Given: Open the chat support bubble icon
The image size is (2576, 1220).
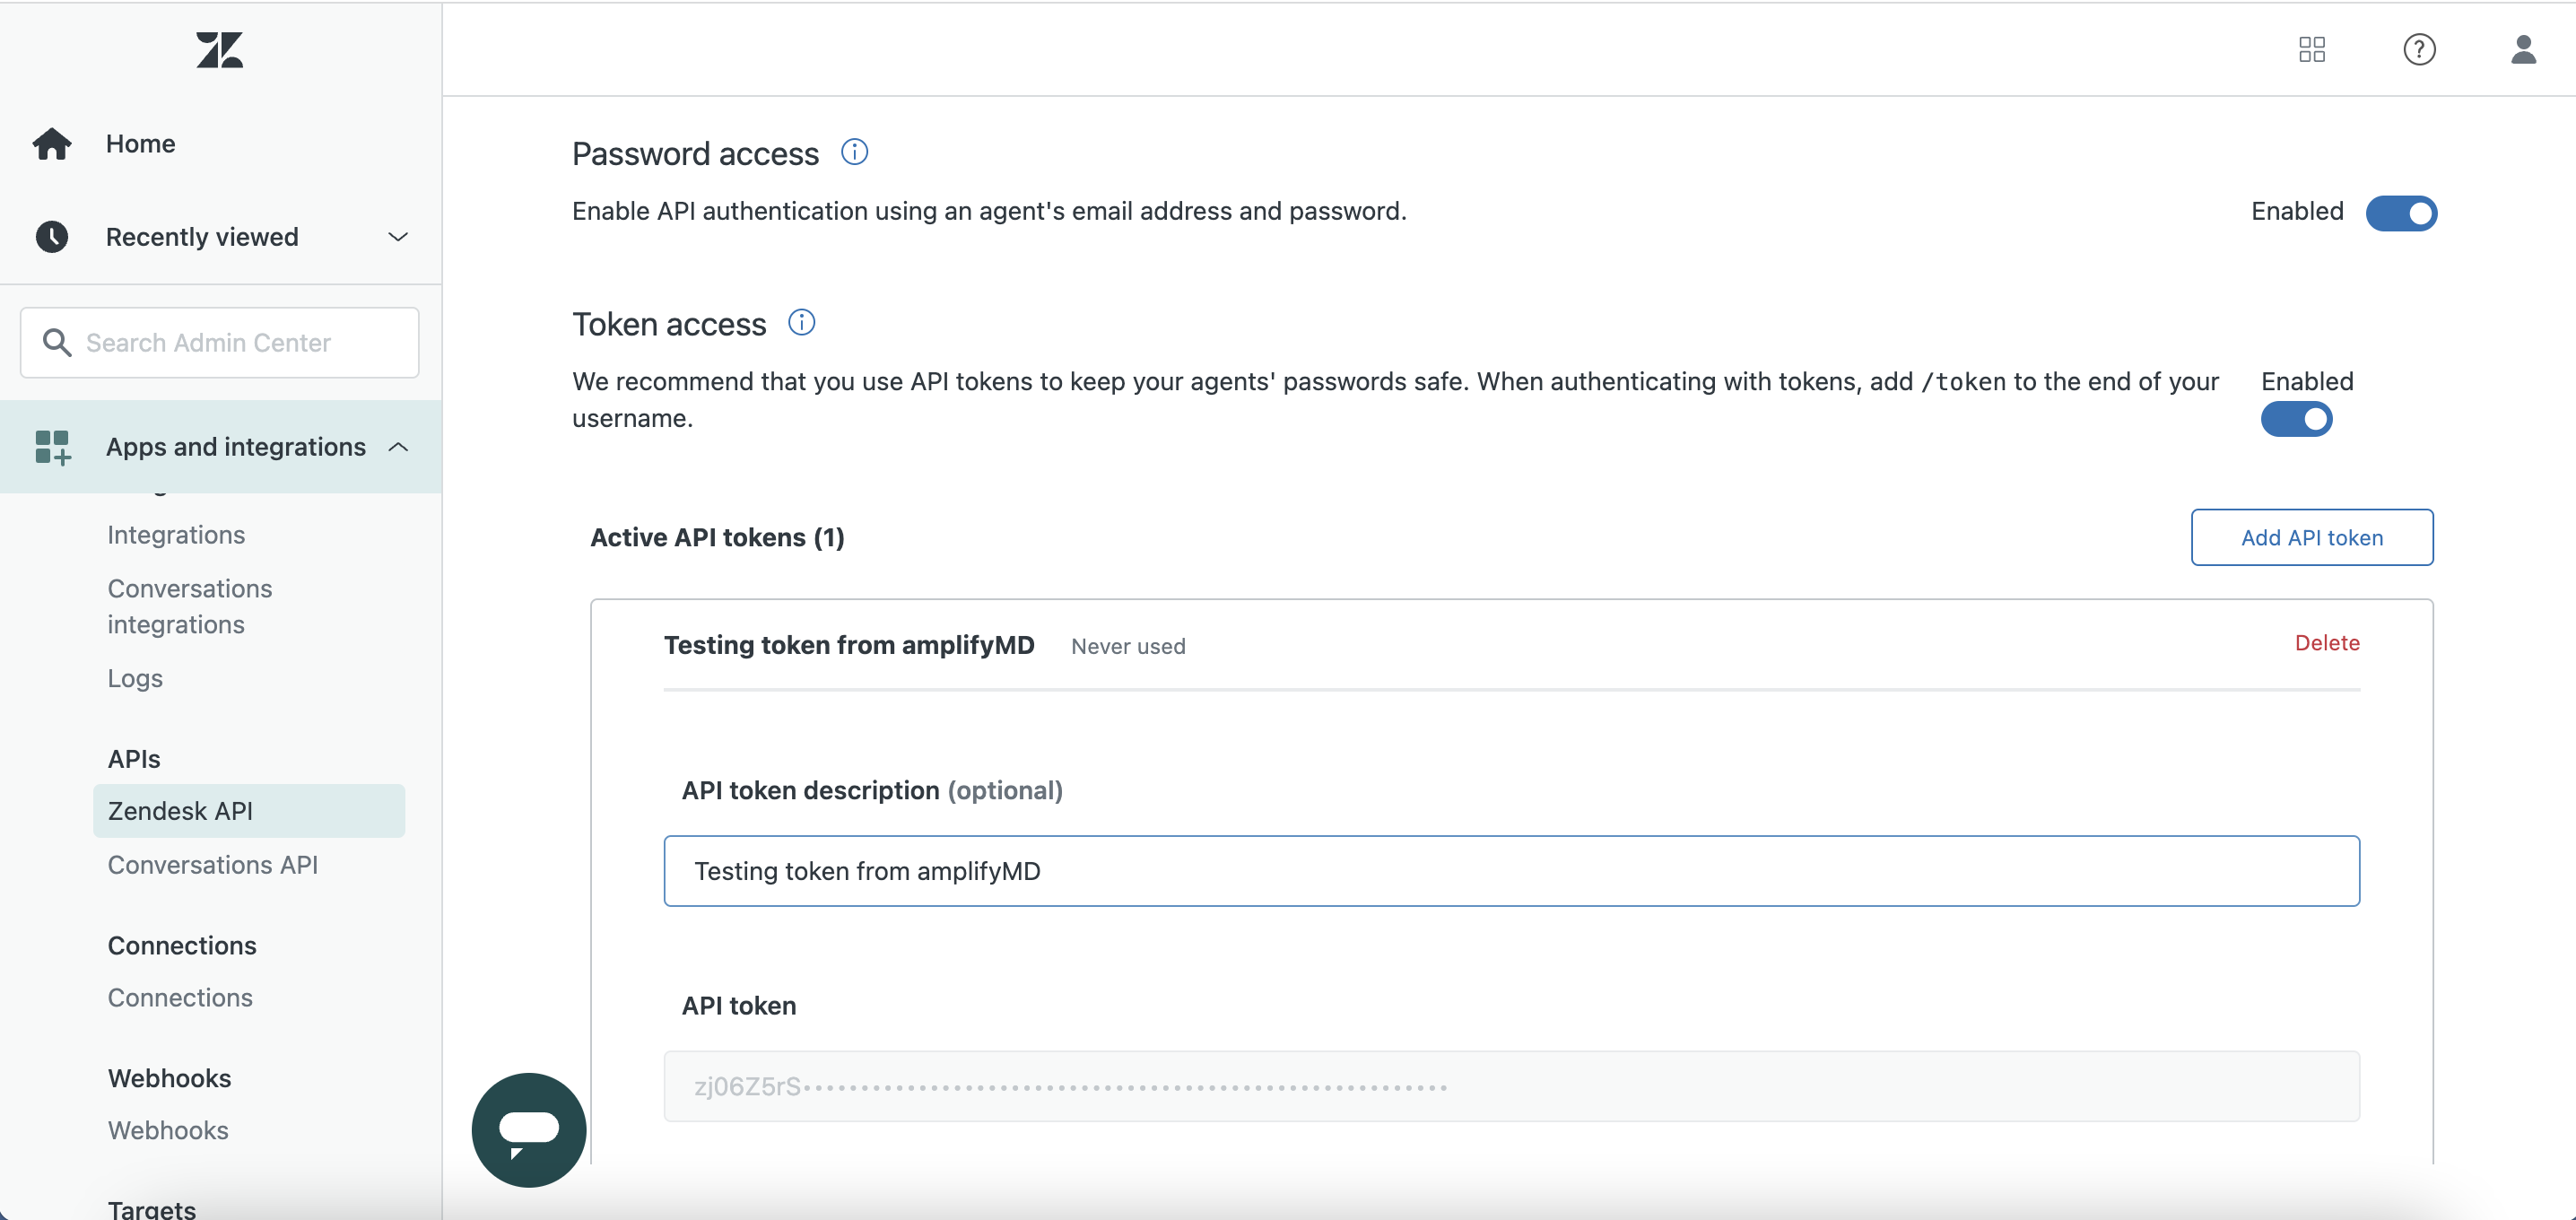Looking at the screenshot, I should (x=529, y=1129).
